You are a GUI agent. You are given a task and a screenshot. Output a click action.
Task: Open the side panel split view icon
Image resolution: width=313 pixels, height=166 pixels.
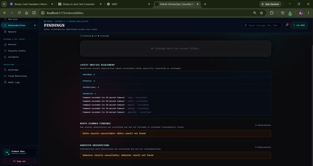pyautogui.click(x=34, y=13)
